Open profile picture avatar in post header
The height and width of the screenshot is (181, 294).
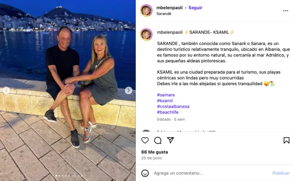(x=146, y=10)
